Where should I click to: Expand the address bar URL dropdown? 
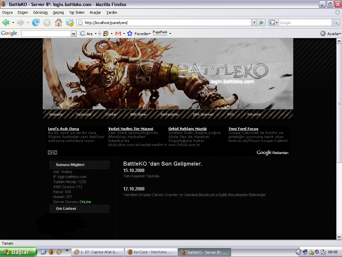pos(254,22)
